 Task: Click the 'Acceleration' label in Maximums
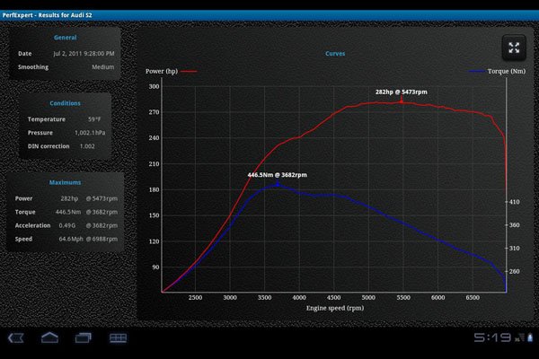click(32, 225)
